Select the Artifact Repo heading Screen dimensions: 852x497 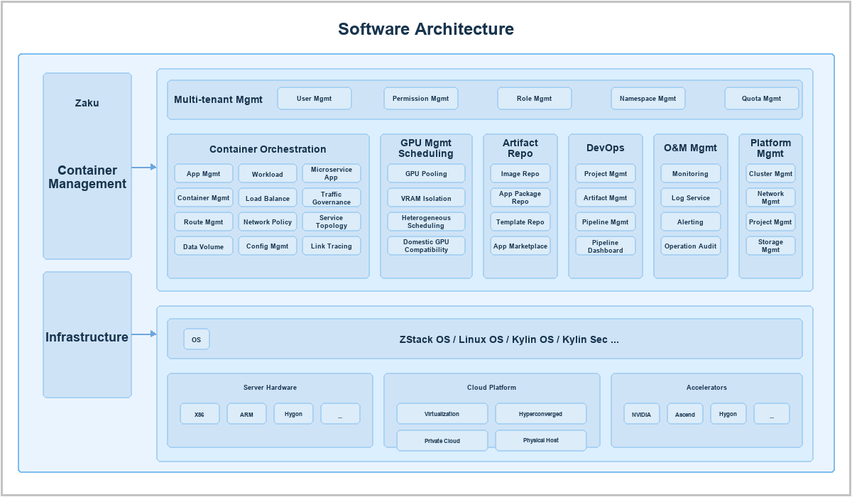point(520,148)
